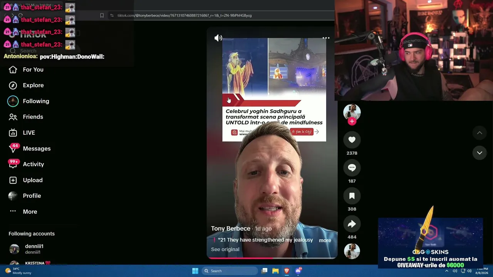Click 'See original' under the caption
This screenshot has width=493, height=277.
click(x=225, y=249)
